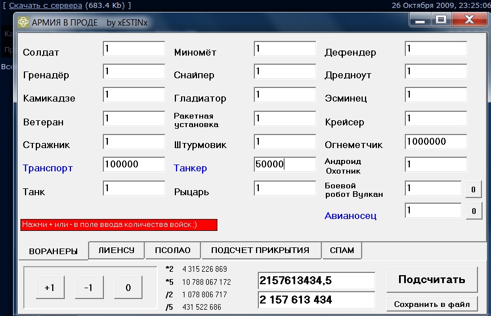Click the result field showing 2157613434,5
This screenshot has height=316, width=491.
[316, 281]
